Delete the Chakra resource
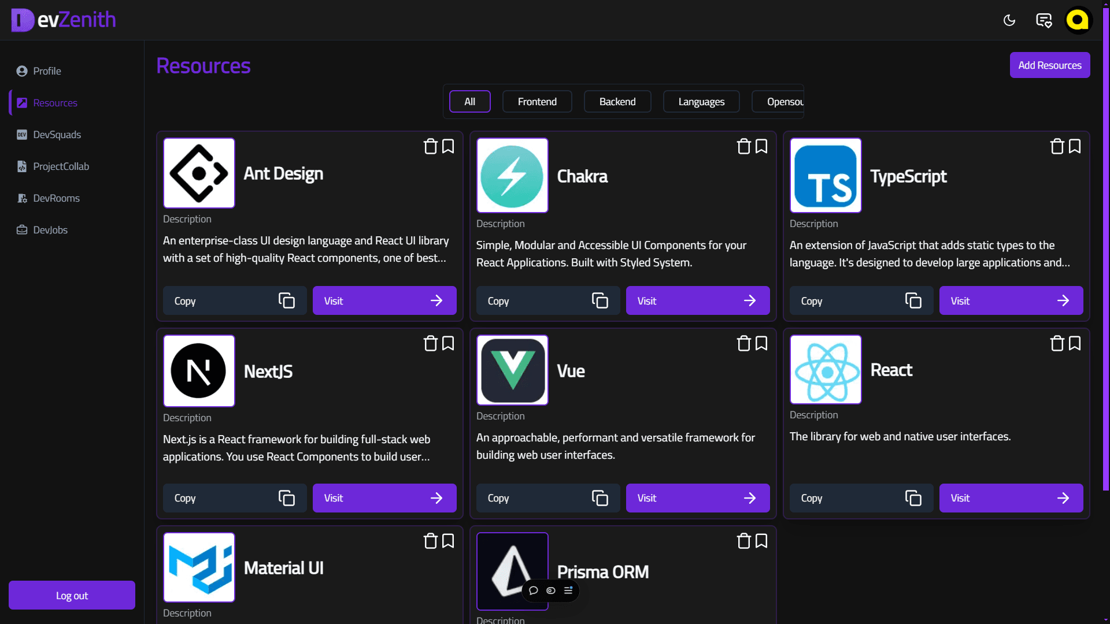This screenshot has width=1110, height=624. pos(743,146)
